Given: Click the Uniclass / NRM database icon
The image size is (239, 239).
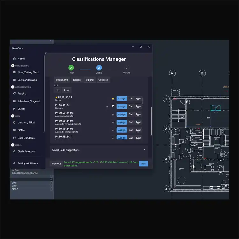Looking at the screenshot, I should (14, 122).
